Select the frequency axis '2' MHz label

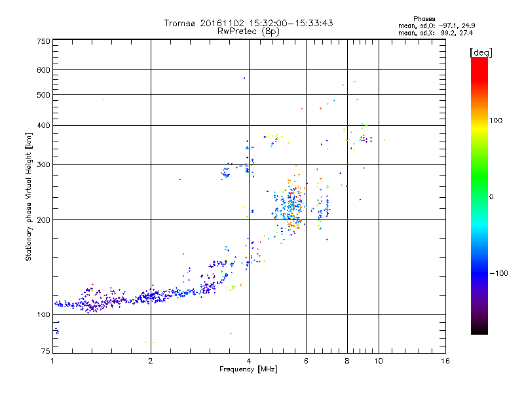[151, 361]
